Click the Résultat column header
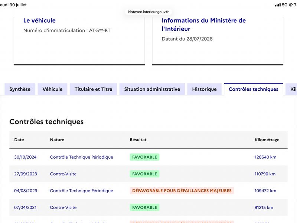This screenshot has height=223, width=297. tap(138, 140)
